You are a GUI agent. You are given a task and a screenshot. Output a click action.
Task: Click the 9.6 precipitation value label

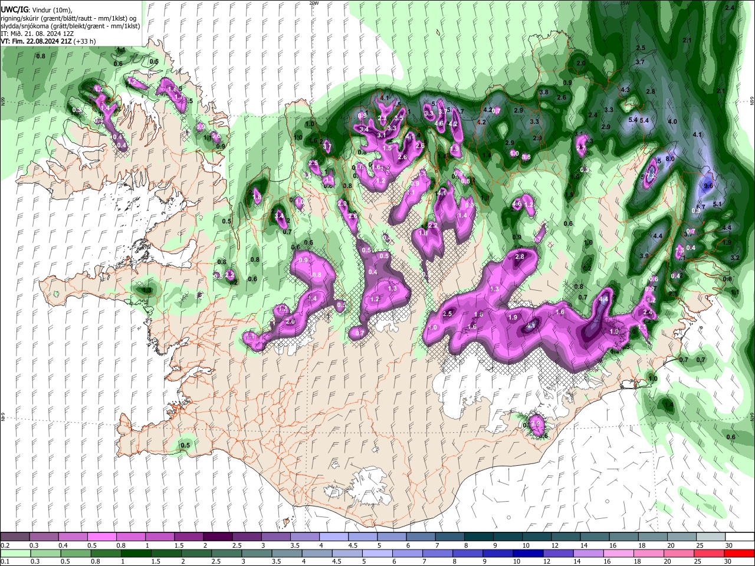pos(708,186)
